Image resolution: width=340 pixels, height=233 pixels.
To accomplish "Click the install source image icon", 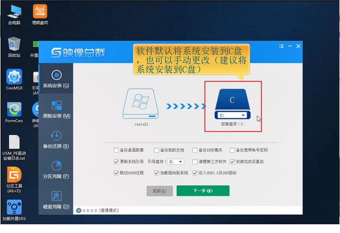I will [x=141, y=104].
